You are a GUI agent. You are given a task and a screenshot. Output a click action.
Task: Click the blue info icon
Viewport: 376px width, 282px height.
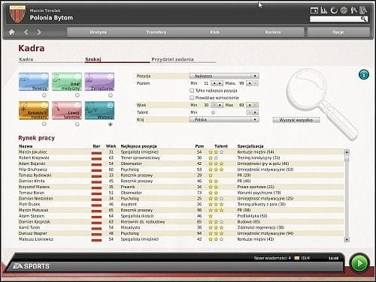363,74
